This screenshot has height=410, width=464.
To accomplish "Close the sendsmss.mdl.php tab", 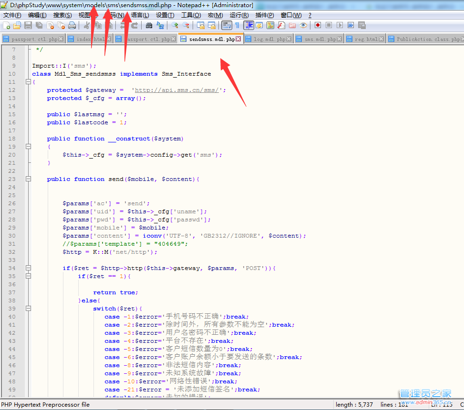I will pyautogui.click(x=238, y=39).
